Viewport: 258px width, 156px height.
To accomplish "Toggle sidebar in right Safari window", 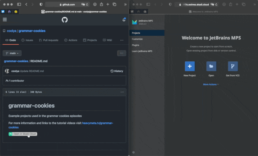I will [x=148, y=4].
